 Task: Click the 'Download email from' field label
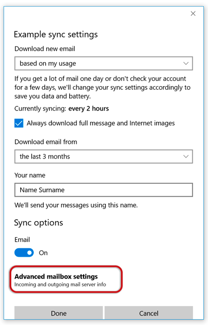46,142
